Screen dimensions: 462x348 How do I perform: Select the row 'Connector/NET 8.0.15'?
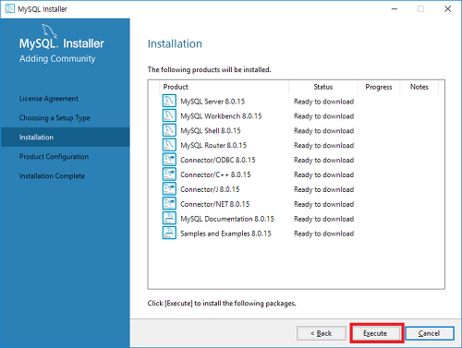click(296, 204)
